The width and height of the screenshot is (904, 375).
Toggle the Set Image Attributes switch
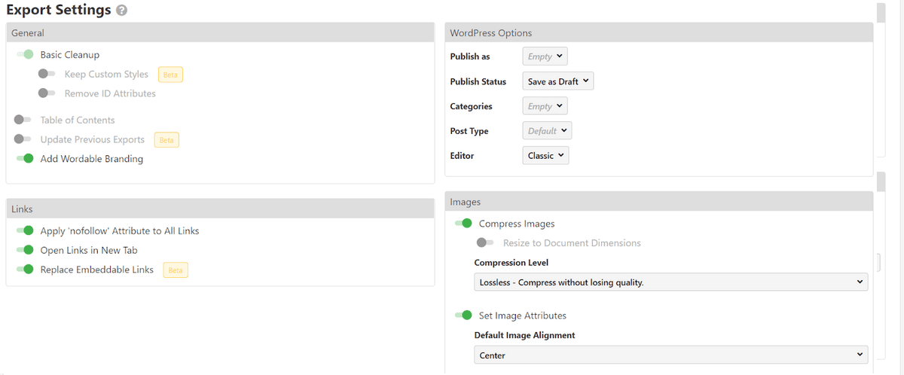[x=463, y=316]
